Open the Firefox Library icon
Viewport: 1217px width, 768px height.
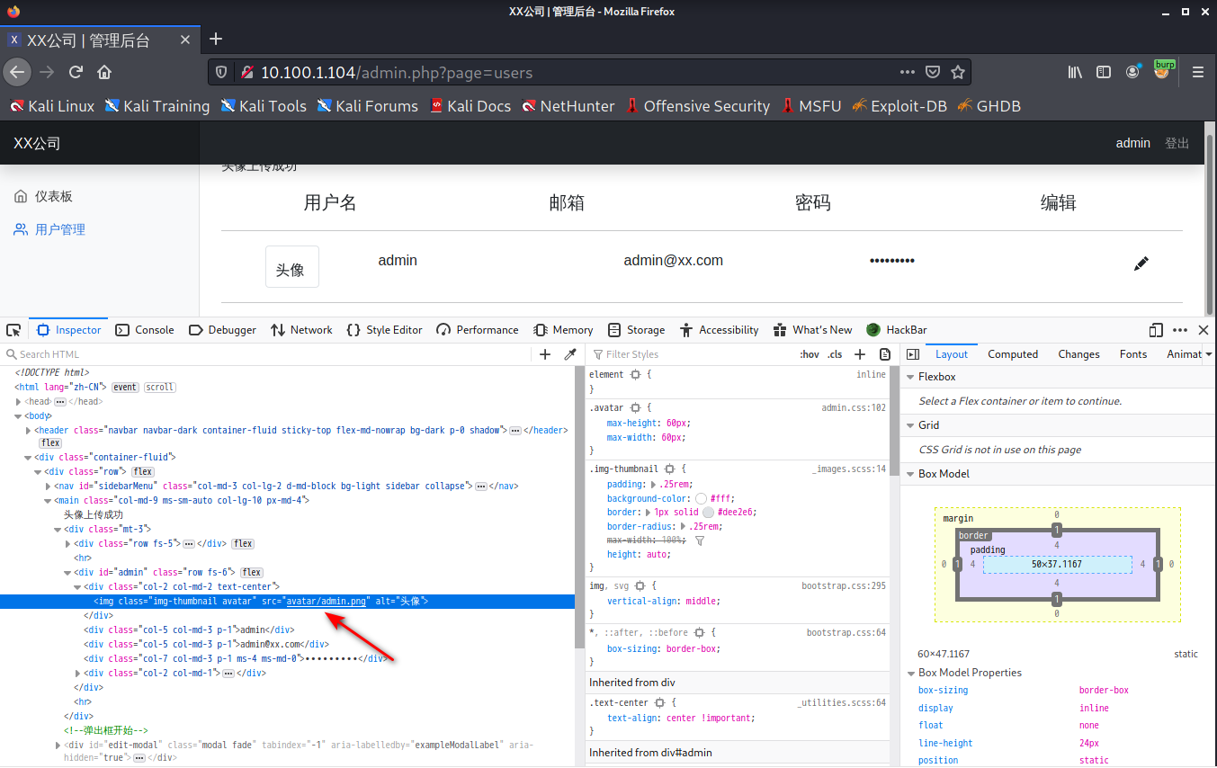point(1074,72)
